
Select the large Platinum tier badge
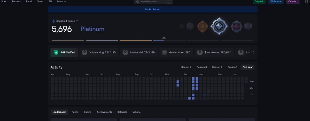[219, 26]
